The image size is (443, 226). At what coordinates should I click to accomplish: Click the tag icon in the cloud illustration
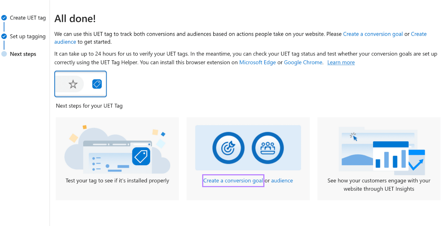[141, 156]
